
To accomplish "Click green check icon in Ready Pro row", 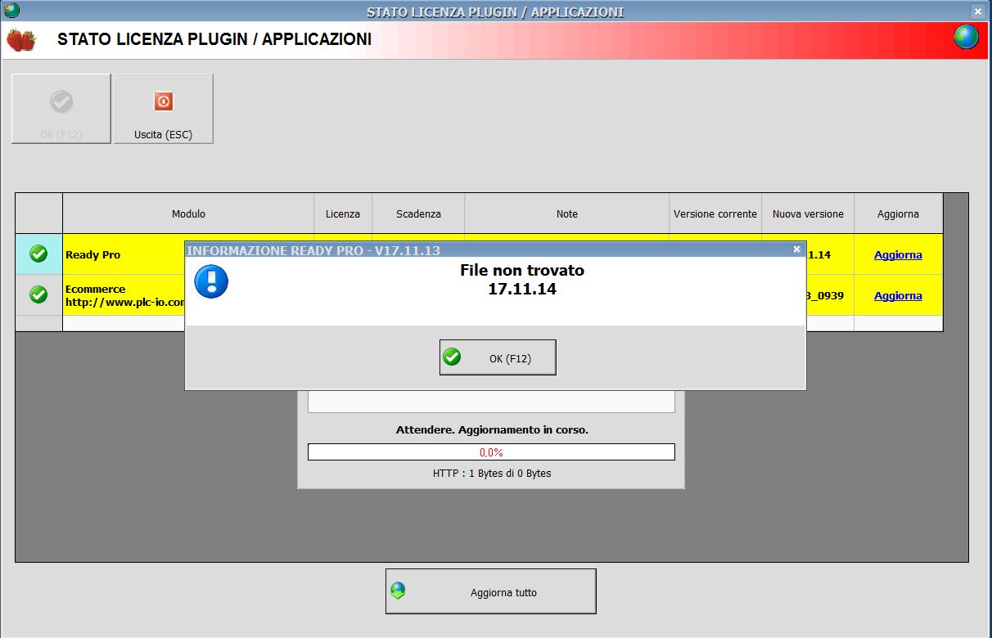I will (38, 254).
